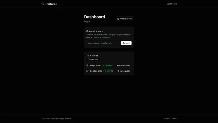The image size is (218, 123).
Task: Click the Your stores heading
Action: pos(92,55)
